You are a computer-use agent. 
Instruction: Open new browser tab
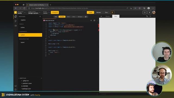click(51, 5)
